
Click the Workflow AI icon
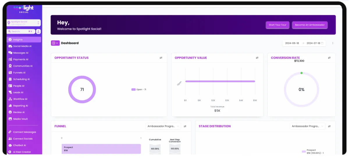[10, 99]
